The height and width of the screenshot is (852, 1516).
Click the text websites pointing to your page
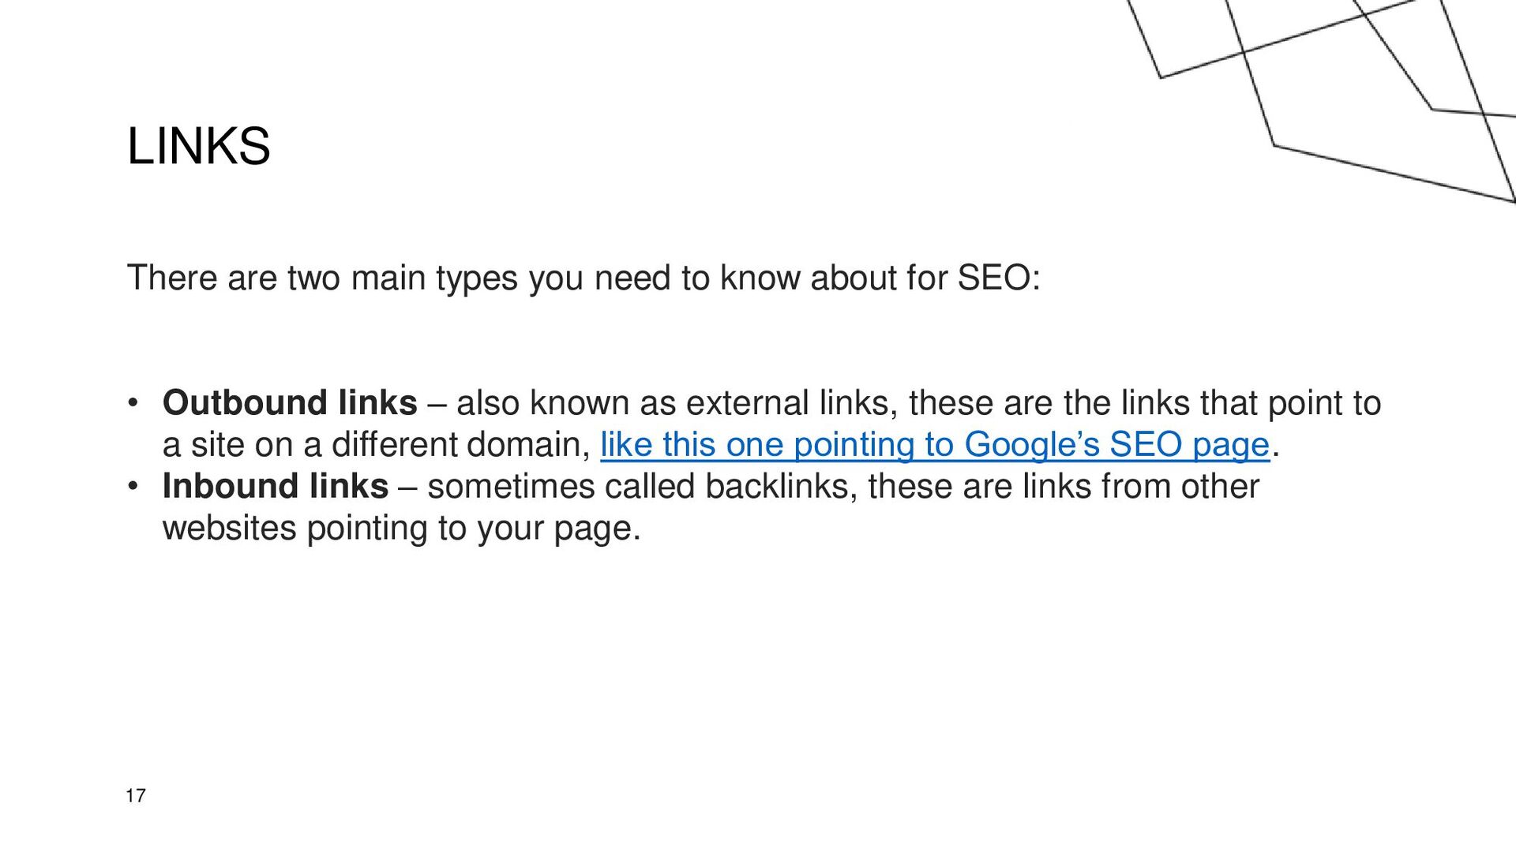(x=401, y=528)
